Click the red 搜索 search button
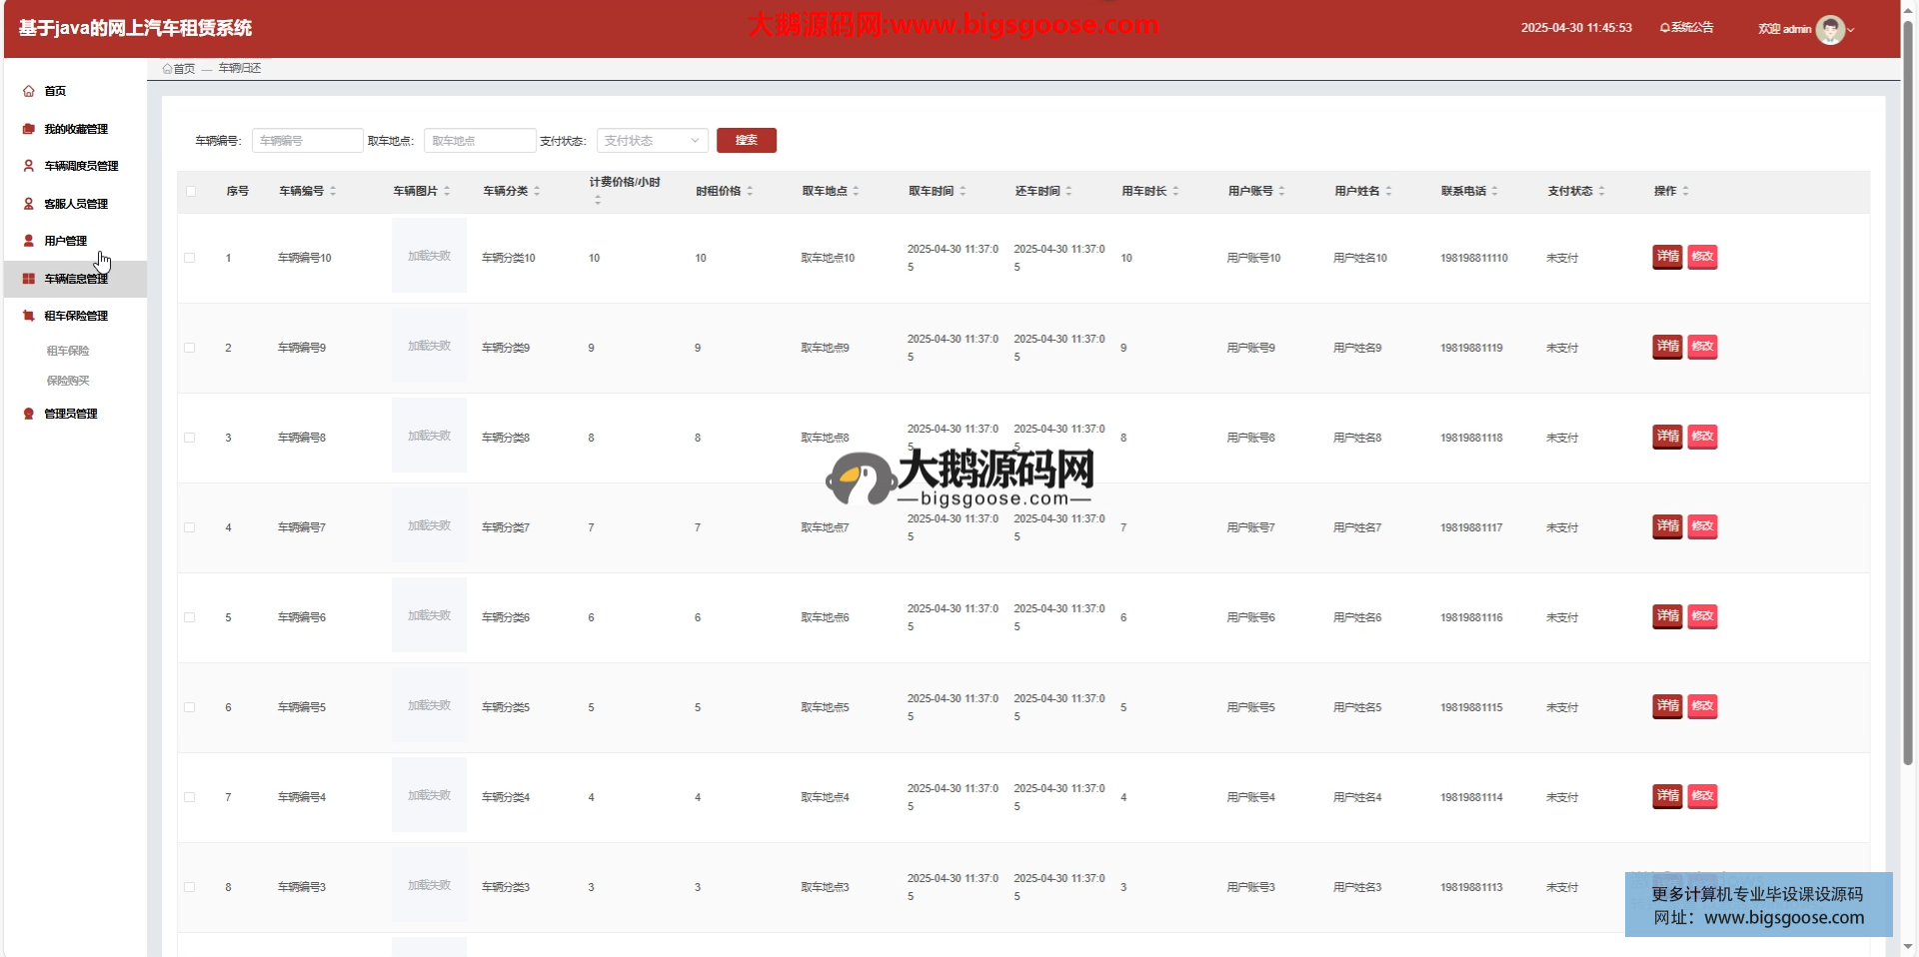Screen dimensions: 1919x957 click(x=746, y=141)
